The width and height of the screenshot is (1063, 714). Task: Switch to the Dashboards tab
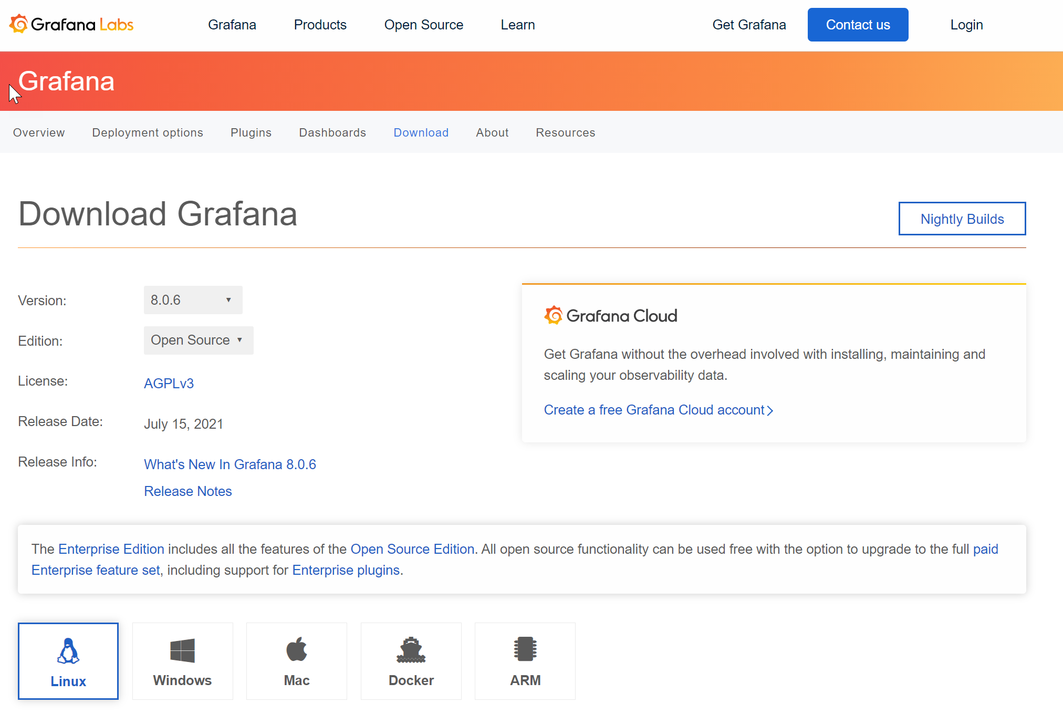[332, 132]
